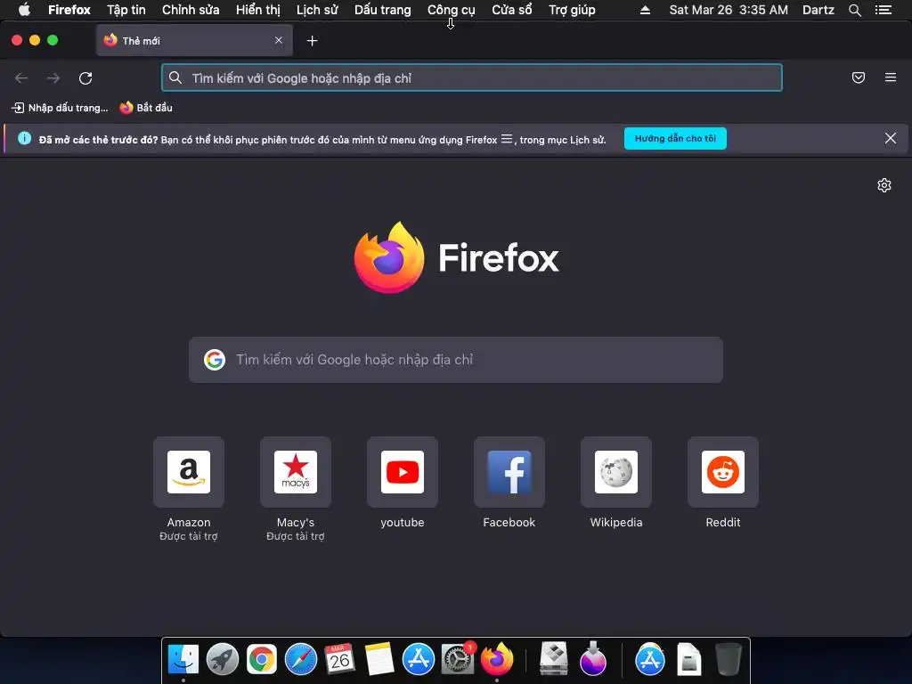The height and width of the screenshot is (684, 912).
Task: Click the Google logo in search box
Action: (215, 360)
